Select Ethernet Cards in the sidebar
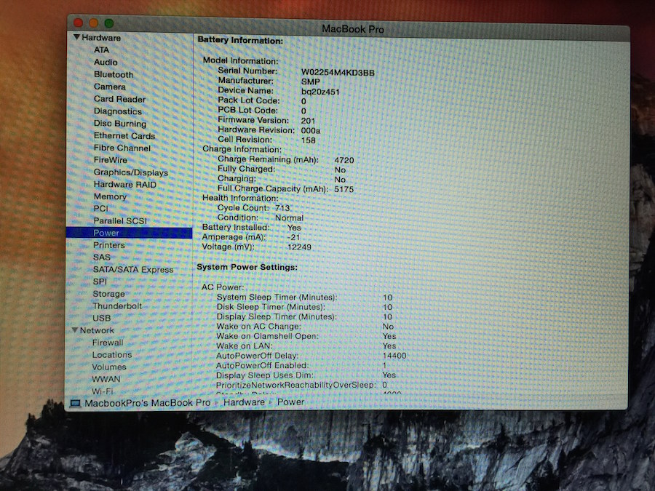The width and height of the screenshot is (655, 491). pyautogui.click(x=124, y=136)
